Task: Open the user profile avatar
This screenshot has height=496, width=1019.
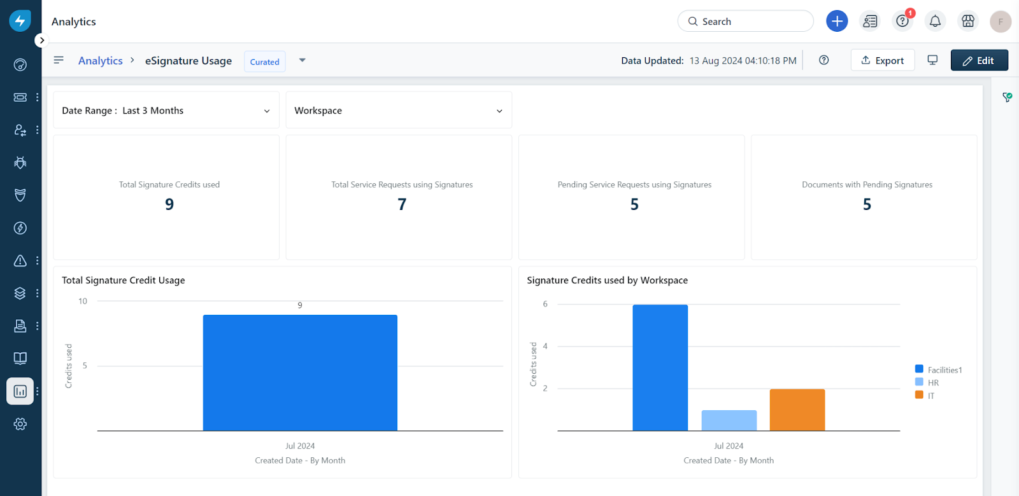Action: point(1001,21)
